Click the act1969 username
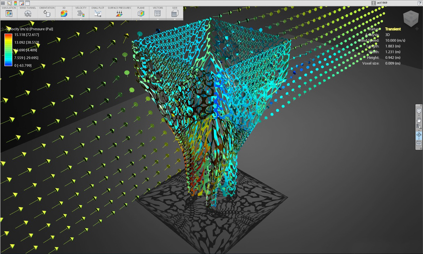 point(382,3)
